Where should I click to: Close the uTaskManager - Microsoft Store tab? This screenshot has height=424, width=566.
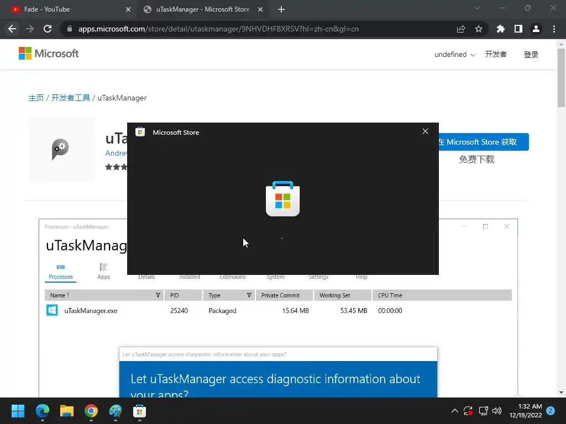coord(260,9)
